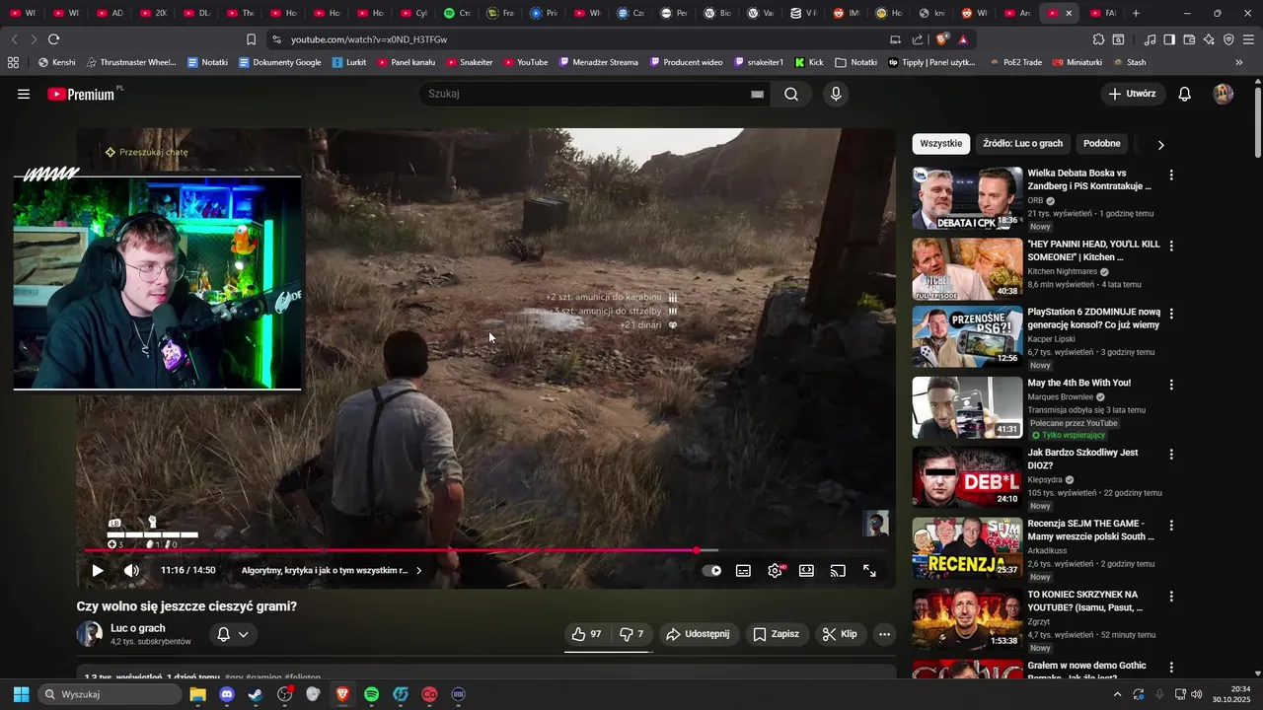The width and height of the screenshot is (1263, 710).
Task: Click Luc o grach channel avatar
Action: (x=90, y=634)
